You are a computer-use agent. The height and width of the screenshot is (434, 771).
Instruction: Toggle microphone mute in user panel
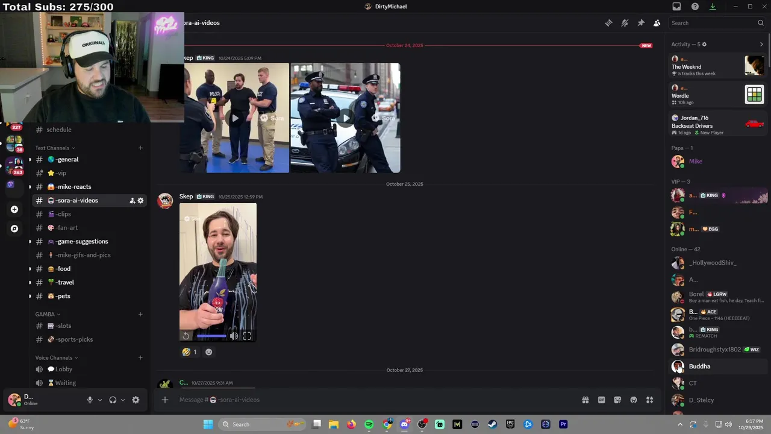(x=90, y=400)
